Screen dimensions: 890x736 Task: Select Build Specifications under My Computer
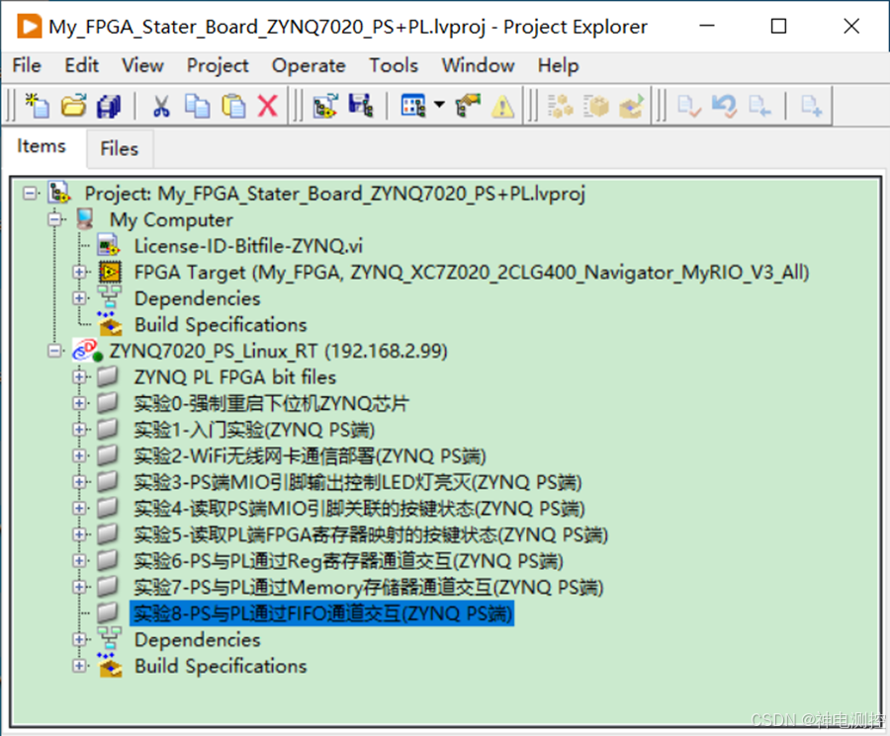[221, 325]
